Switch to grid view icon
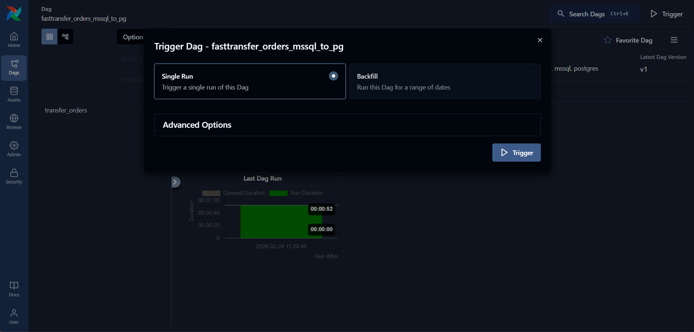 [50, 37]
